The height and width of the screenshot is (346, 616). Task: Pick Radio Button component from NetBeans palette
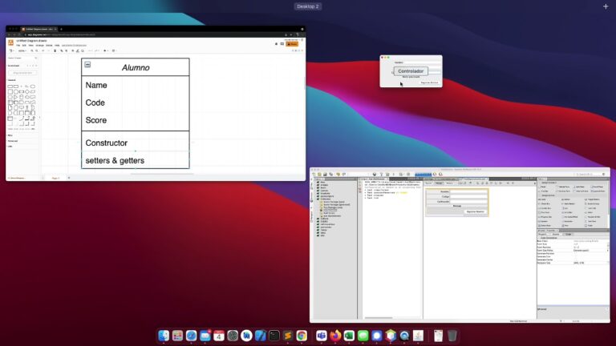[x=568, y=204]
